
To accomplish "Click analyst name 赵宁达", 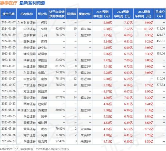I will (43, 48).
